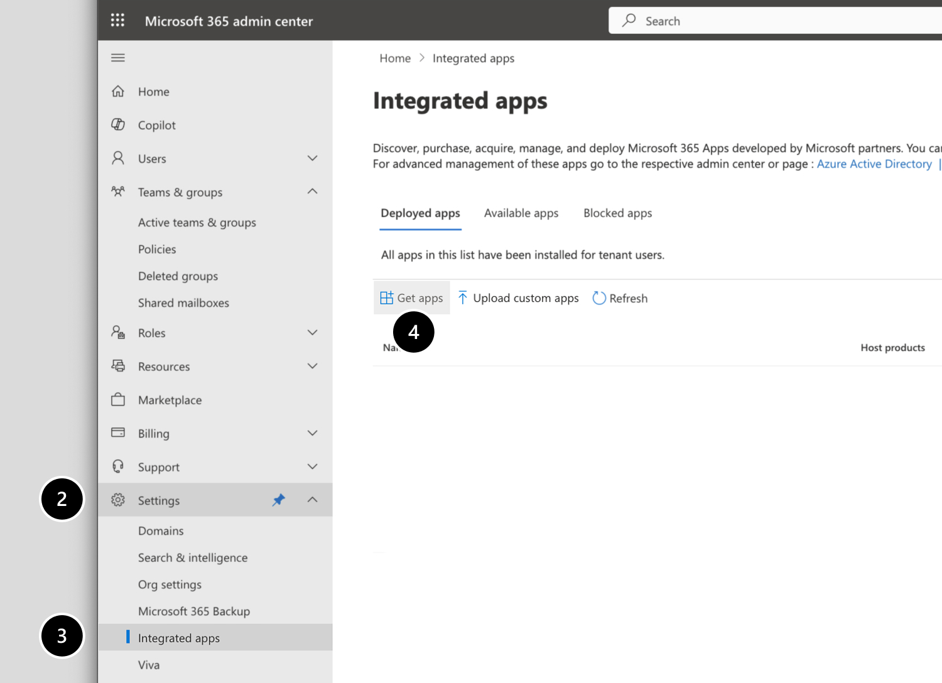Click the Upload custom apps arrow icon

click(x=463, y=298)
